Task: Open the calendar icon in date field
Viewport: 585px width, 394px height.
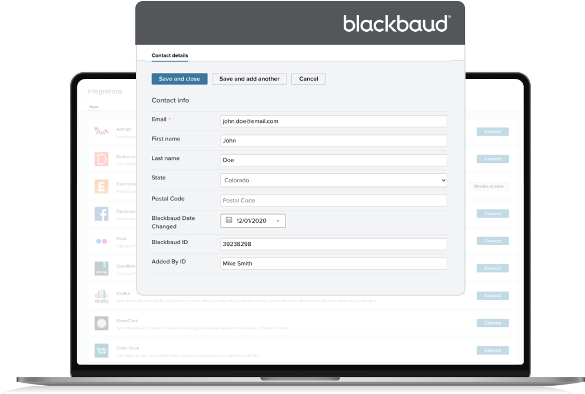Action: tap(229, 221)
